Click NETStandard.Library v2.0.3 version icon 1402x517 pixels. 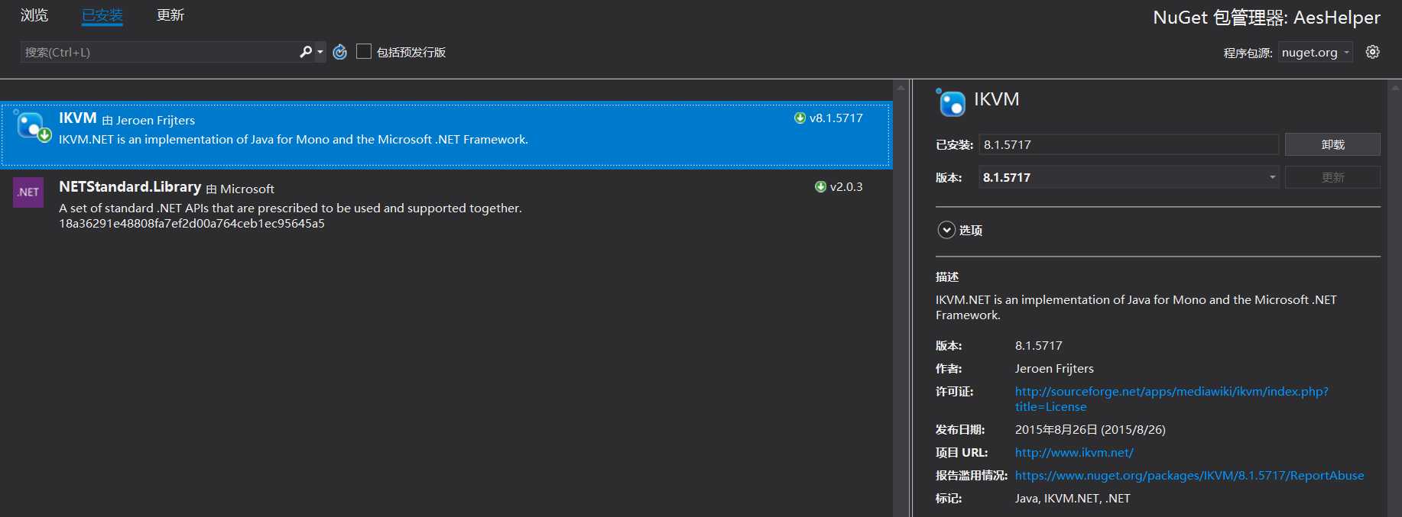pyautogui.click(x=820, y=186)
